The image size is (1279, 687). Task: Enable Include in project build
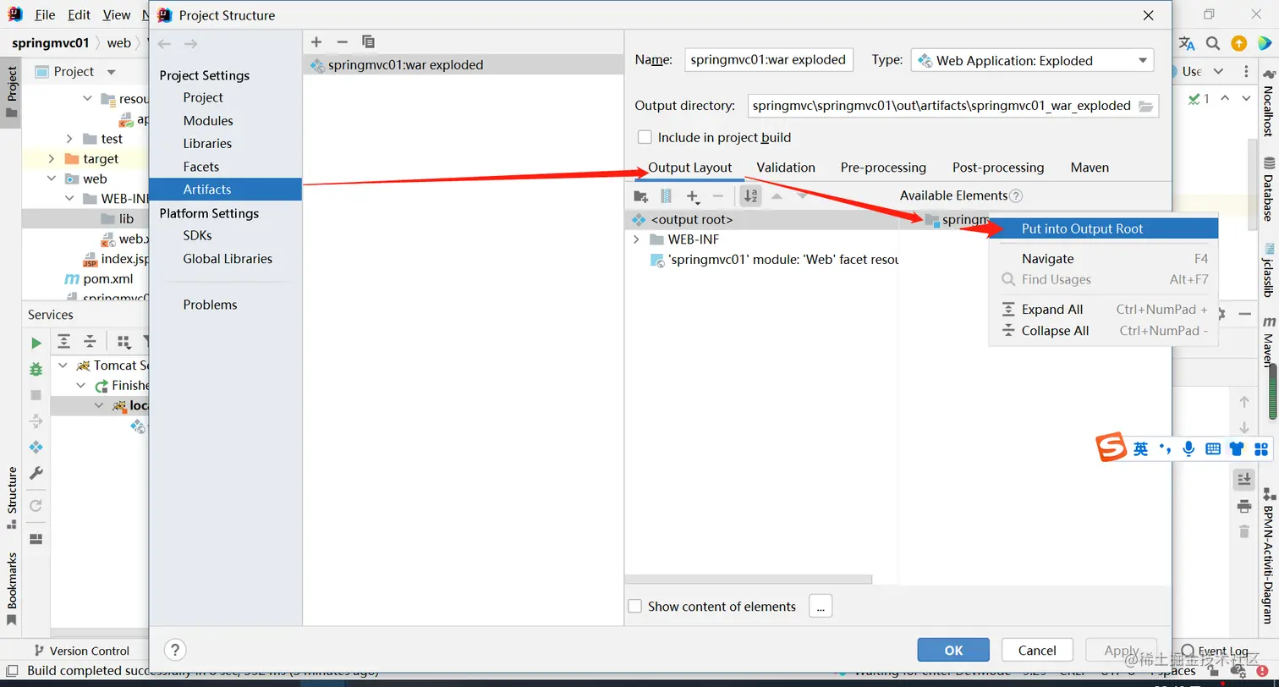(645, 137)
